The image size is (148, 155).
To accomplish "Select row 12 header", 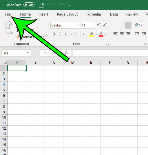I will (4, 128).
